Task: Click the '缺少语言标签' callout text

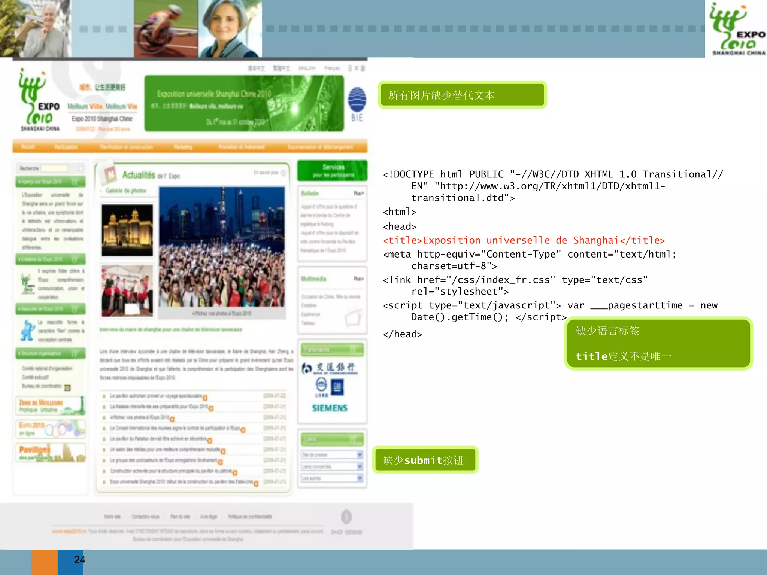Action: (607, 331)
